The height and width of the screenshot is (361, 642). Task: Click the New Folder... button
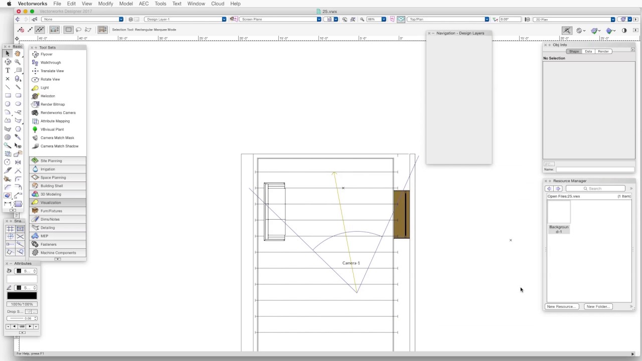click(x=598, y=306)
